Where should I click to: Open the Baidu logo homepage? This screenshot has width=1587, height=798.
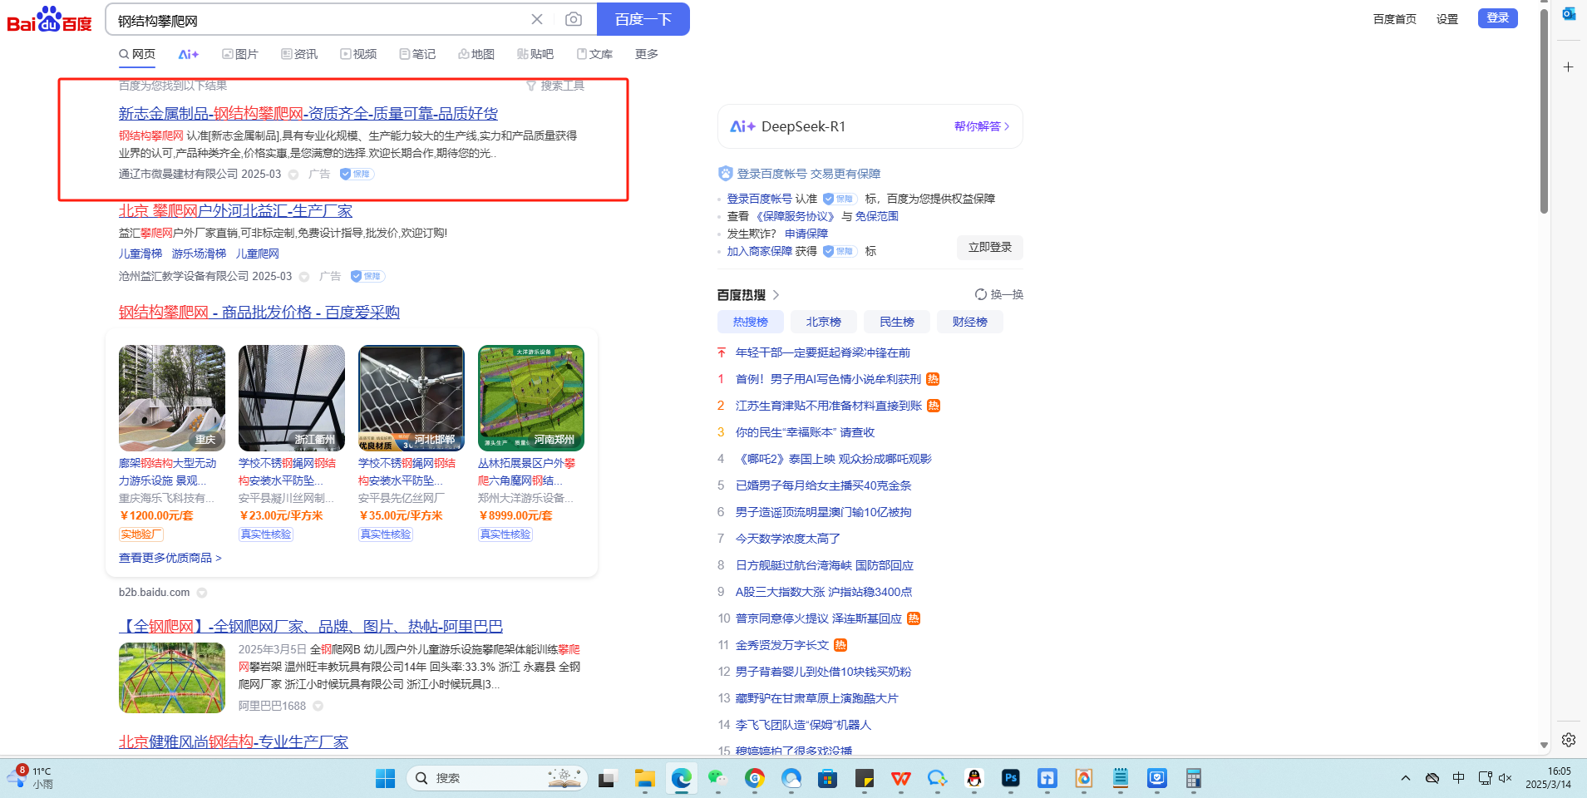[x=49, y=20]
